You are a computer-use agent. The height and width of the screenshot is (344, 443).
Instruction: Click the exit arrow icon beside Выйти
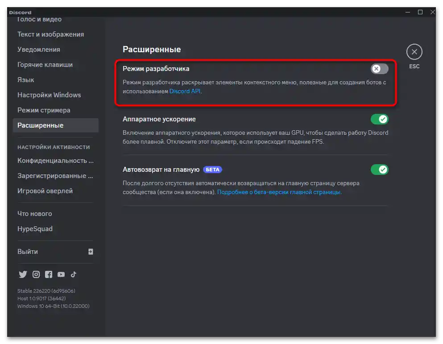[x=90, y=252]
